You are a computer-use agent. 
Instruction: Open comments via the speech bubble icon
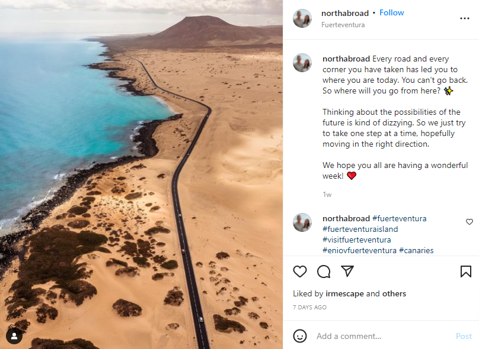pyautogui.click(x=324, y=272)
